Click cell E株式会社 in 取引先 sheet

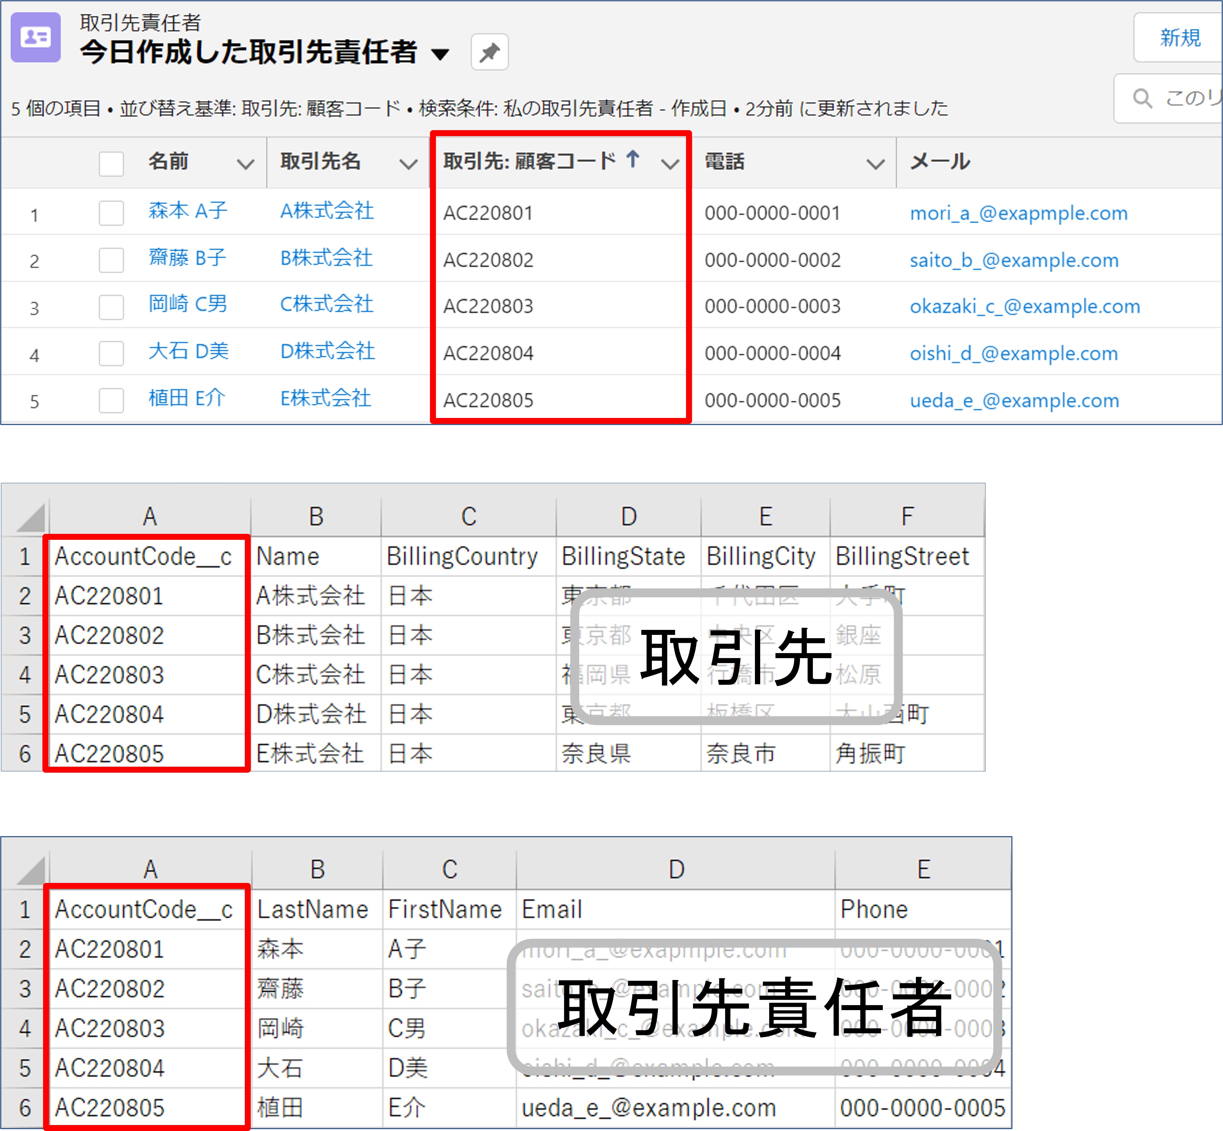click(315, 753)
